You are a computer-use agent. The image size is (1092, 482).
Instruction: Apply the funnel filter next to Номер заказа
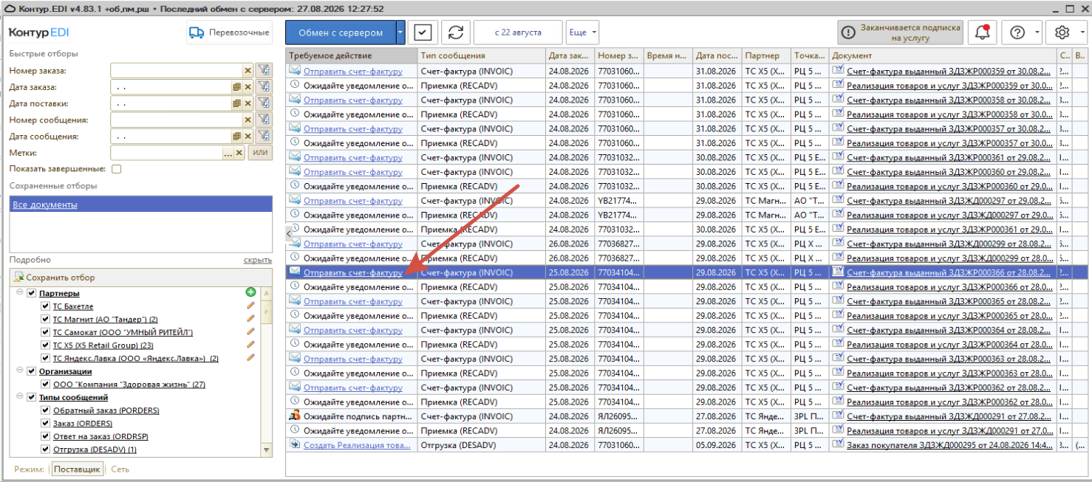(264, 70)
